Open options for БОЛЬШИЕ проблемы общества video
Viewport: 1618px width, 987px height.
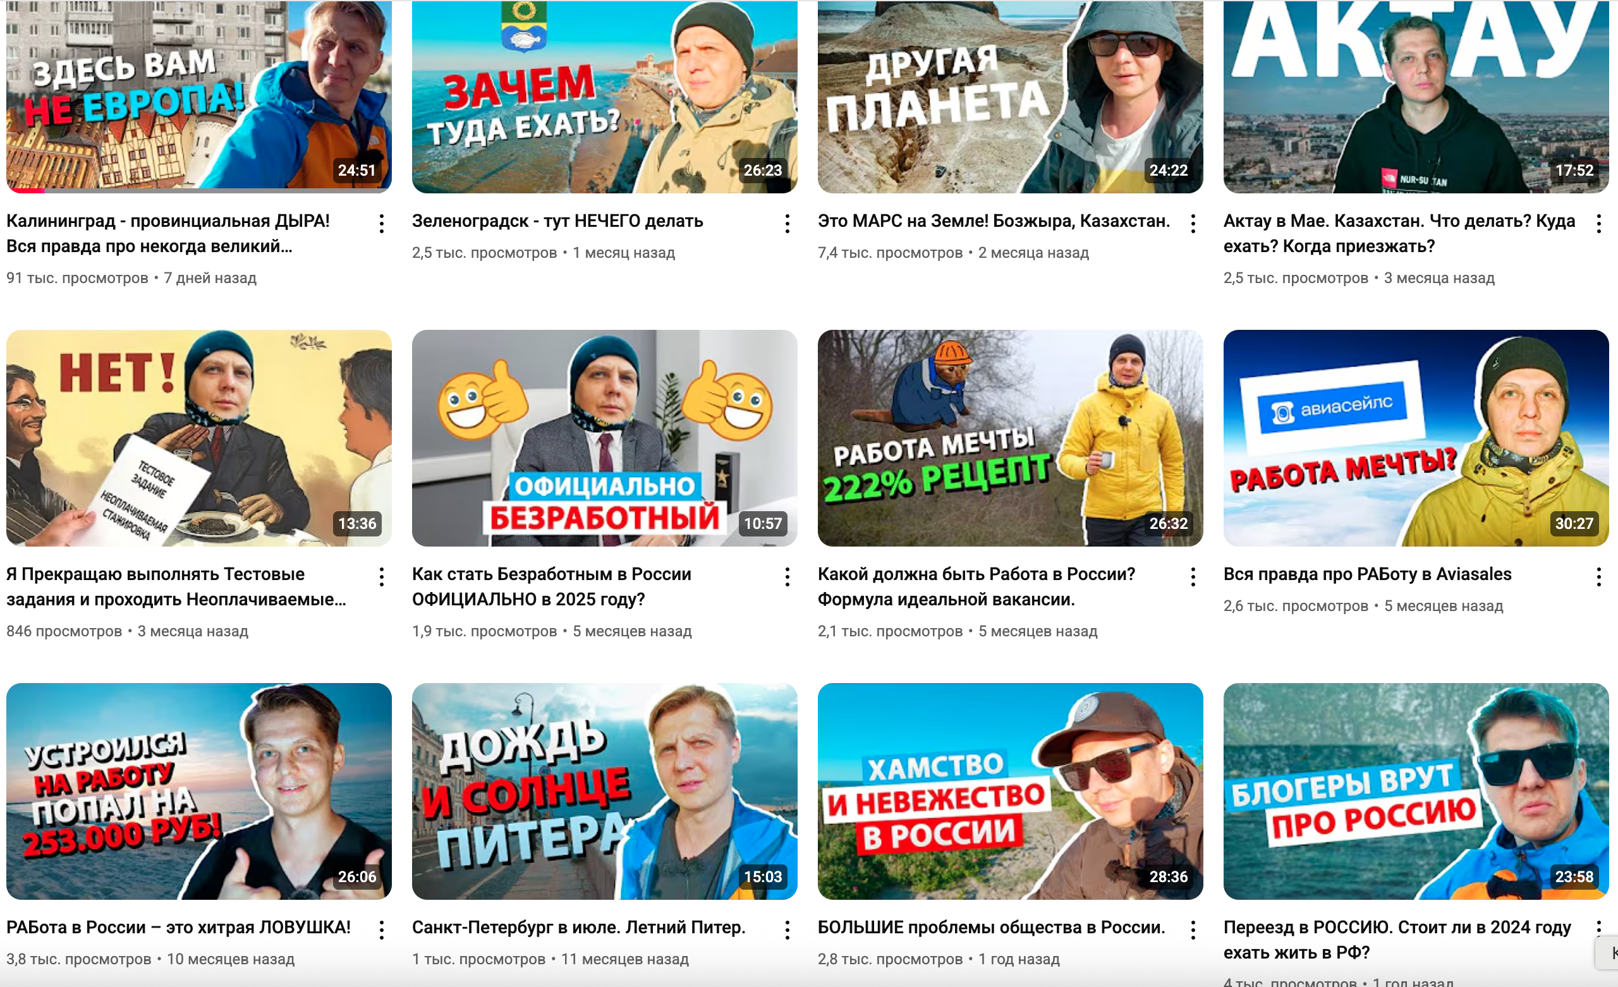(1193, 931)
